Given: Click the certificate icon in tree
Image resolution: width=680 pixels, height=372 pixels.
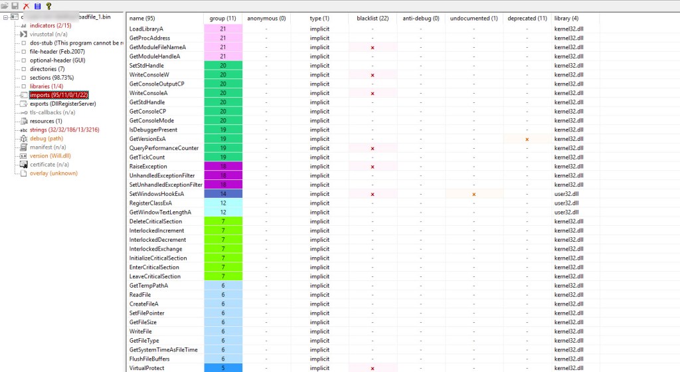Looking at the screenshot, I should pyautogui.click(x=23, y=164).
